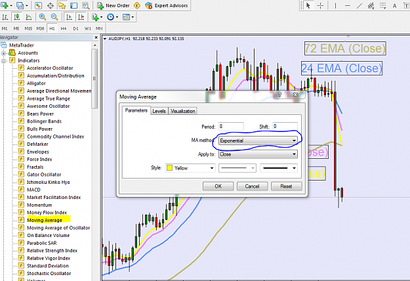The image size is (410, 281).
Task: Select Moving Average in Navigator
Action: [x=45, y=221]
